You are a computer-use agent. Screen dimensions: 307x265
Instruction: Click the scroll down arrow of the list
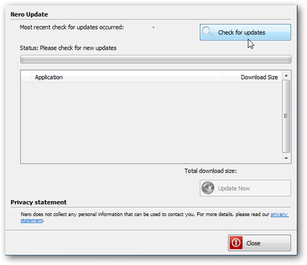coord(286,158)
